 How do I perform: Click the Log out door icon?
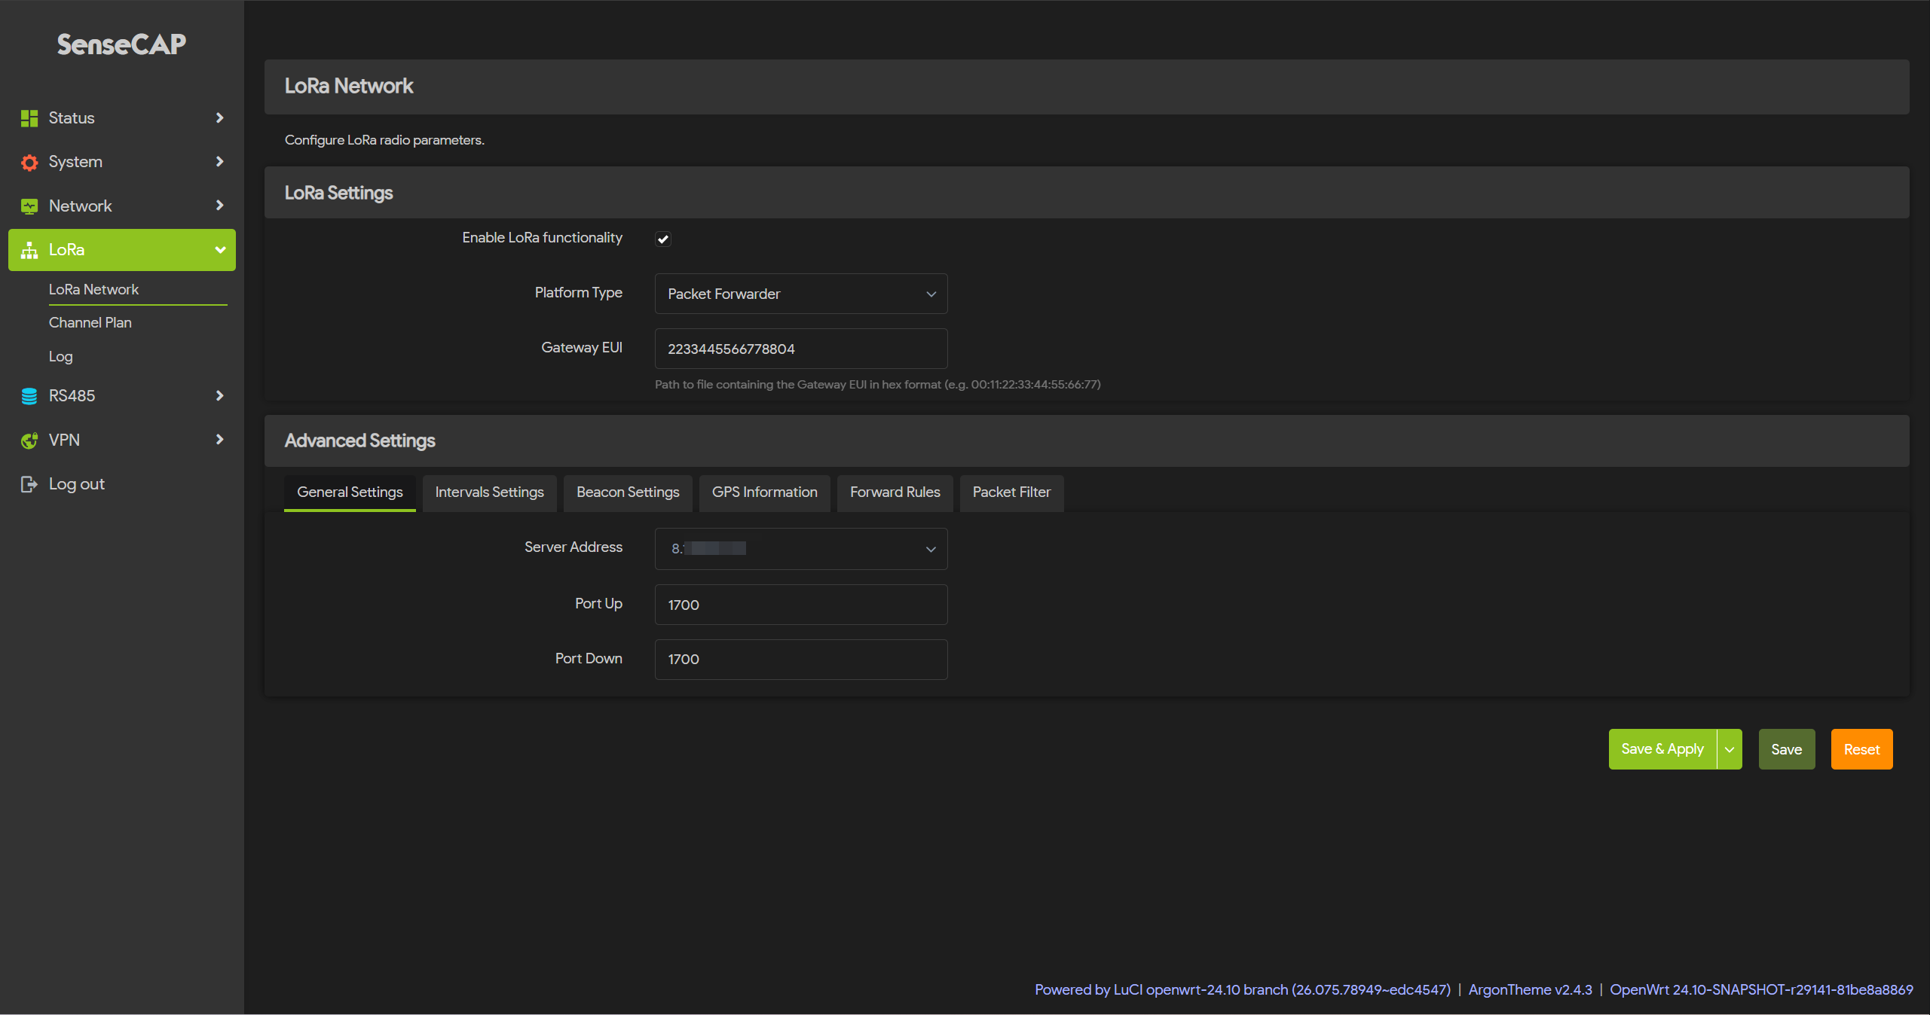coord(29,484)
